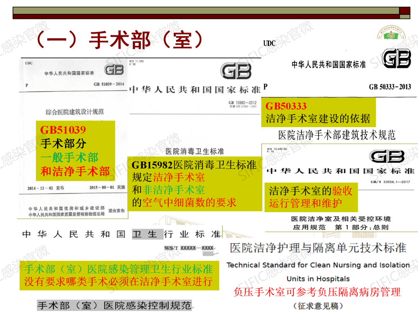Click the ICS 13.040.20 classification code
Screen dimensions: 418x313
(277, 149)
